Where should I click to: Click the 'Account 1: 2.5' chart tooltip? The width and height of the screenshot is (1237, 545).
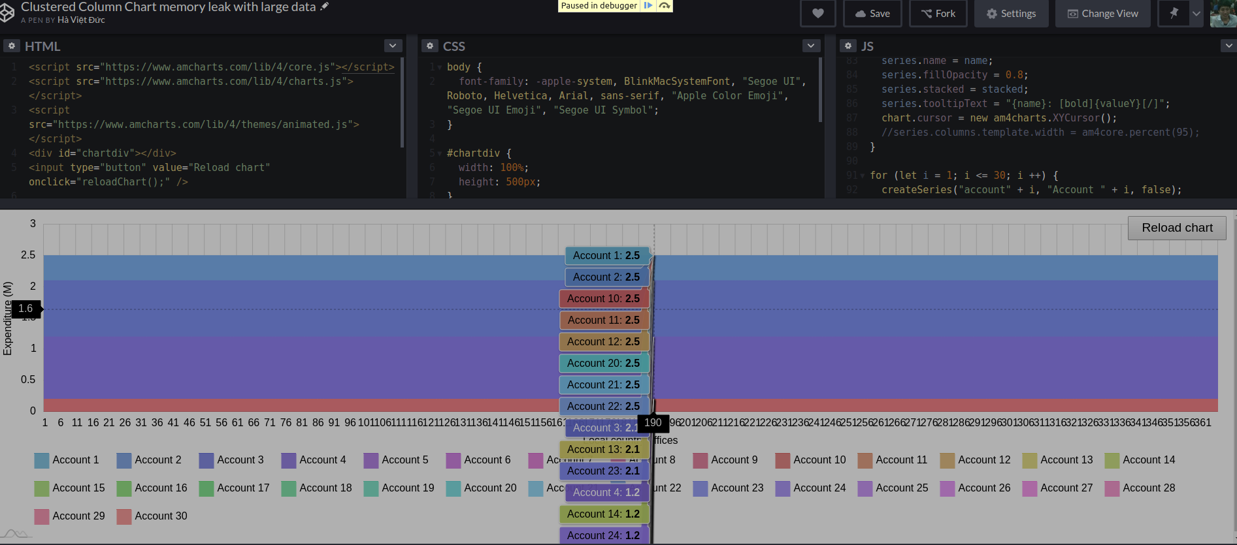(607, 256)
